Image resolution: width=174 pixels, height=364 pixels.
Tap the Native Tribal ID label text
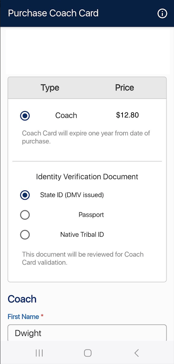click(82, 235)
